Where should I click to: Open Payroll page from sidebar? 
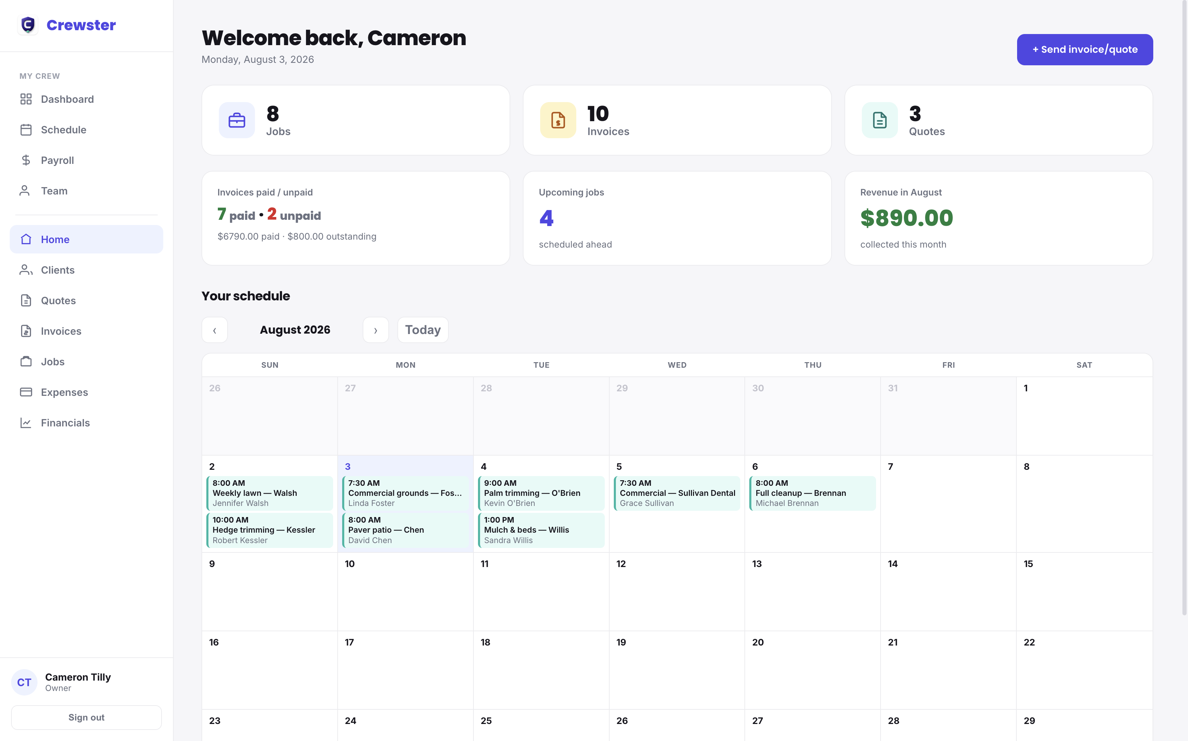(86, 160)
